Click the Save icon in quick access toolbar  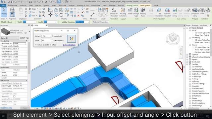(x=12, y=2)
